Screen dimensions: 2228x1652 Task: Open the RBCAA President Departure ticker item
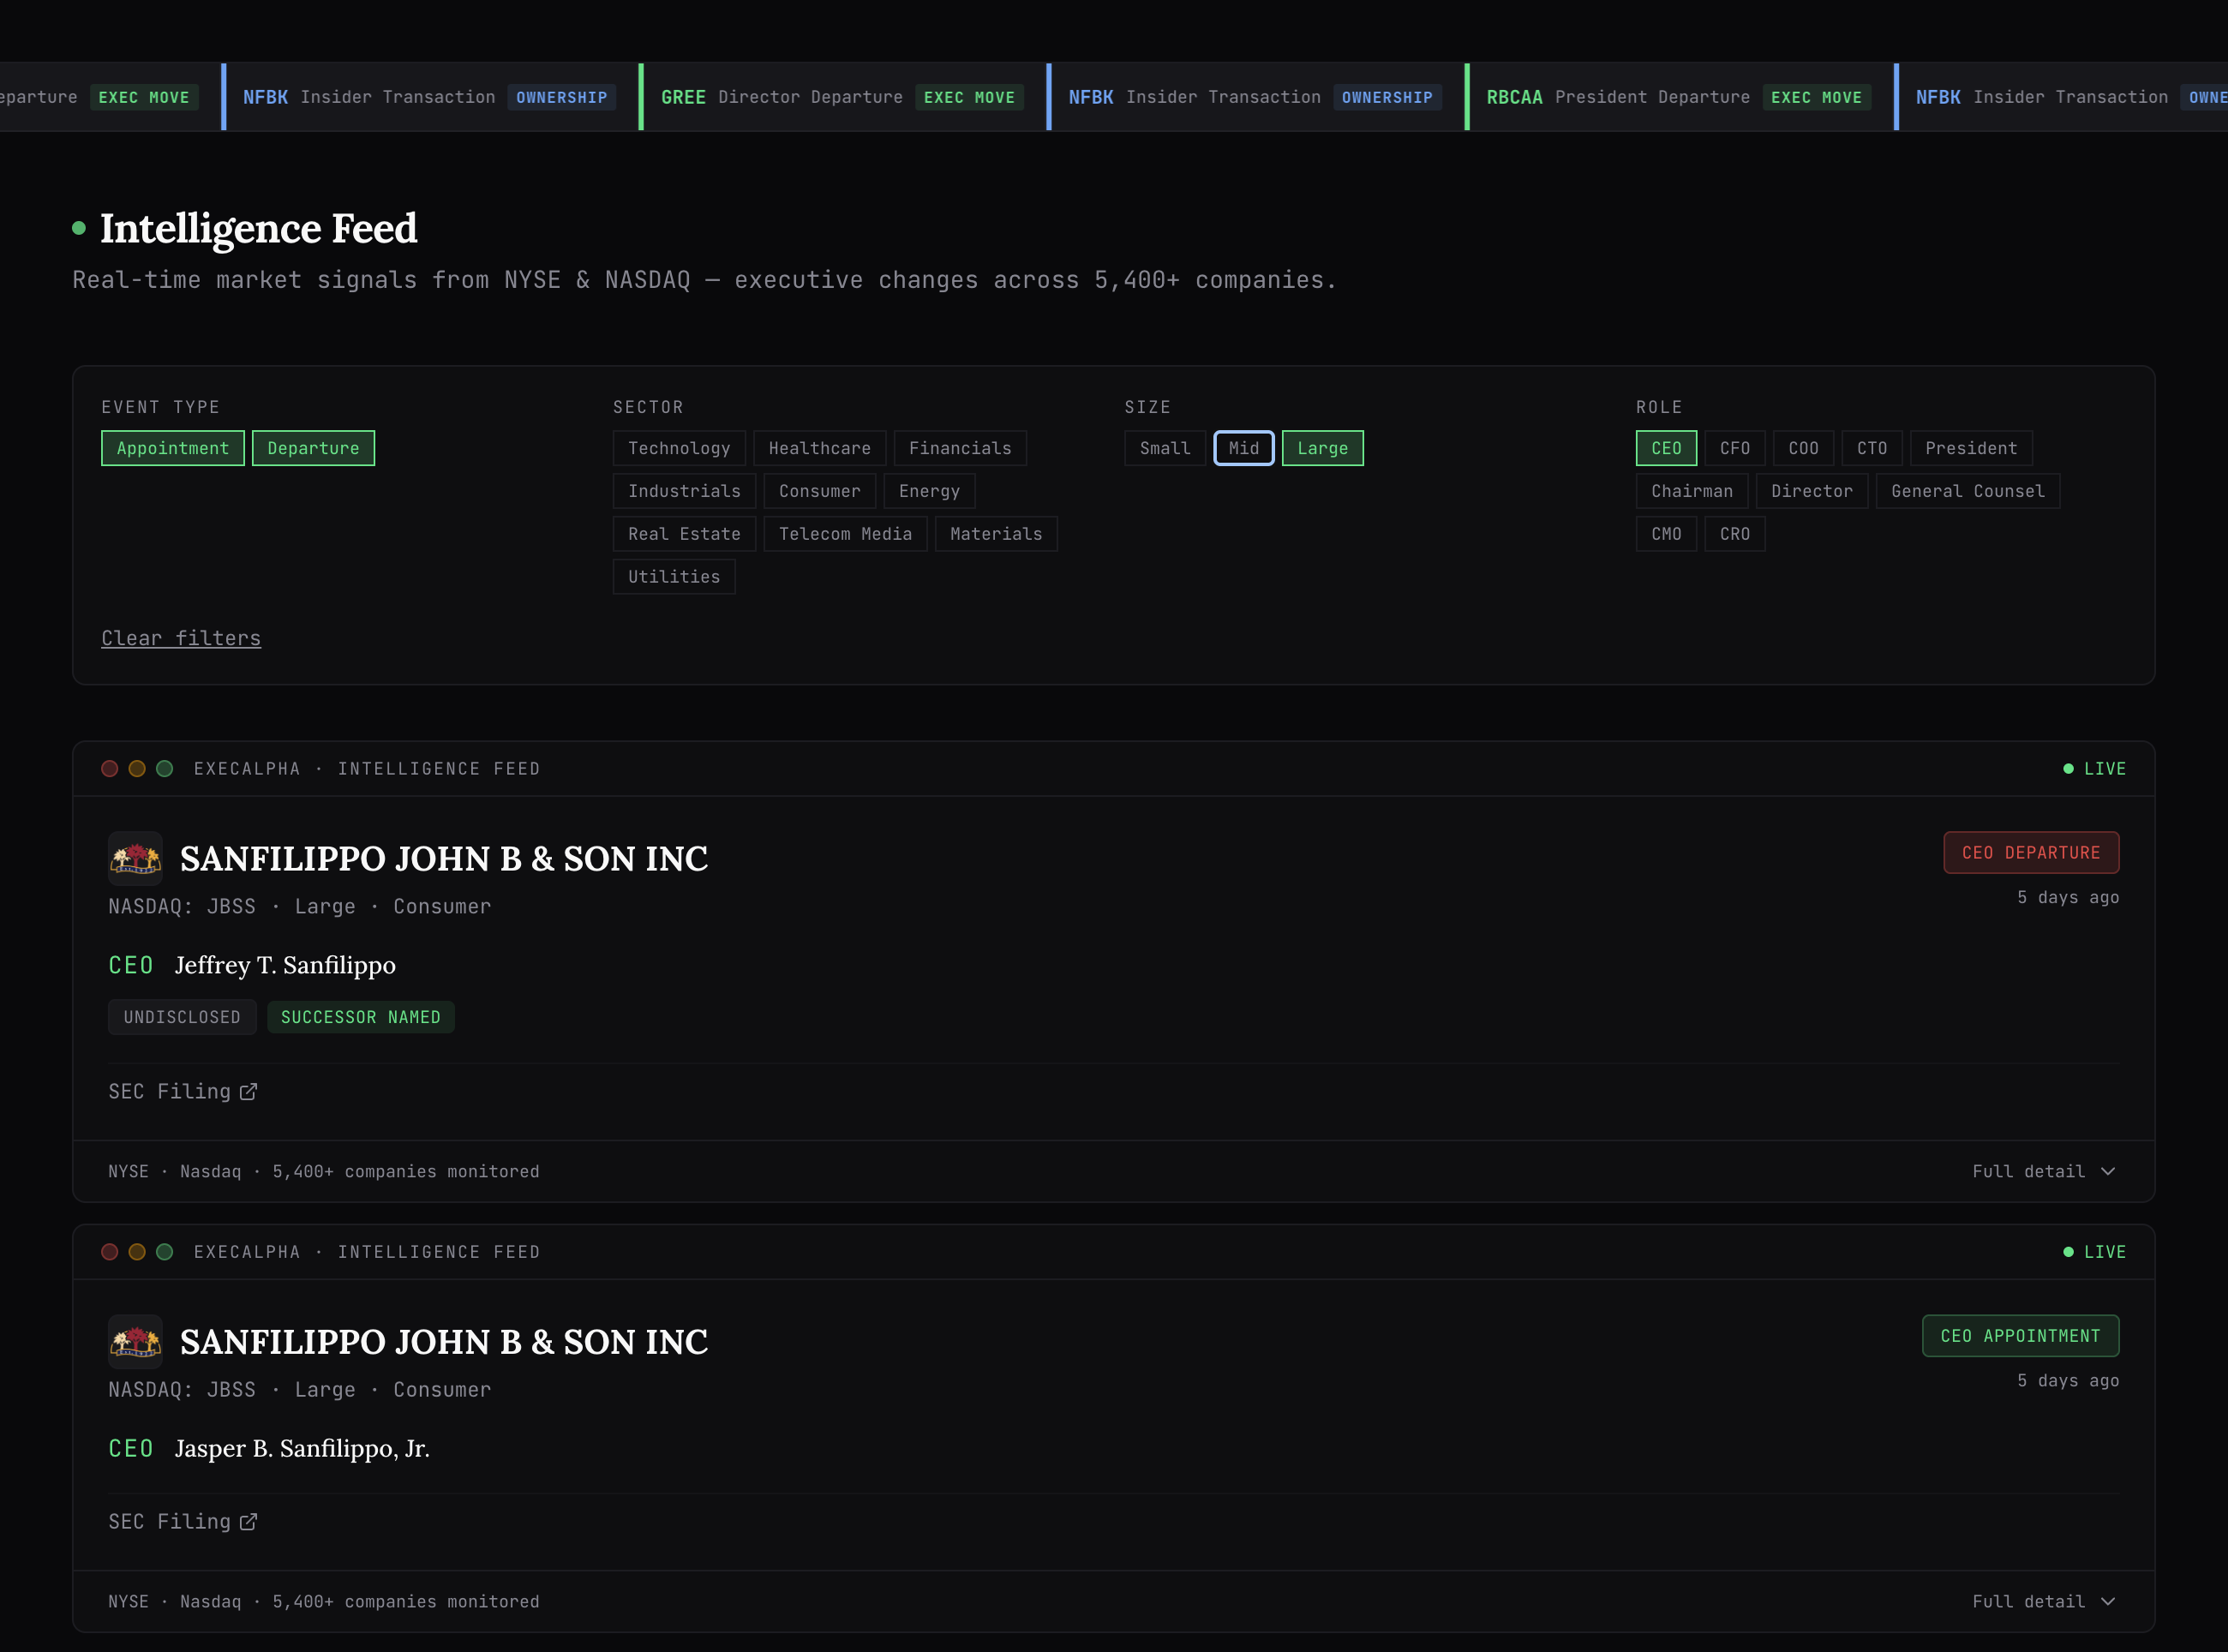point(1679,97)
